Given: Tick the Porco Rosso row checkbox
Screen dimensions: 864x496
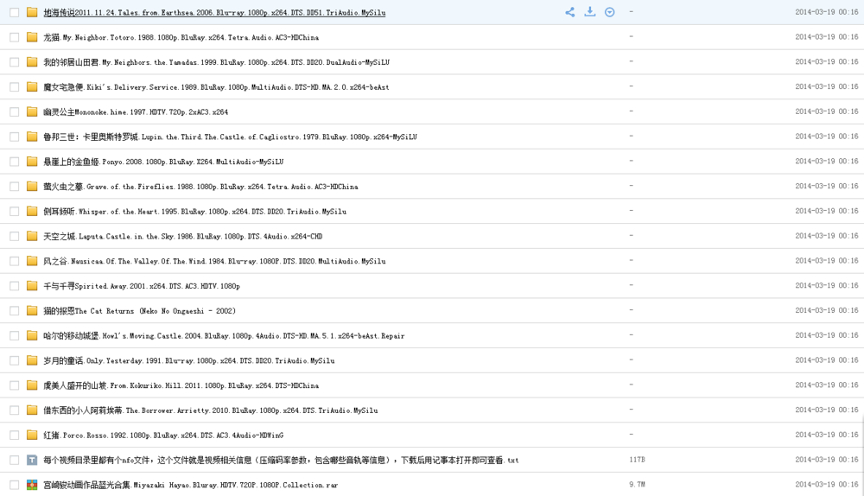Looking at the screenshot, I should [15, 435].
